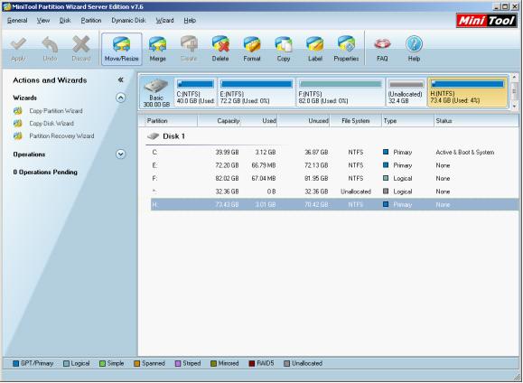Sort by the Unused column header
Screen dimensions: 523x383
tap(304, 121)
